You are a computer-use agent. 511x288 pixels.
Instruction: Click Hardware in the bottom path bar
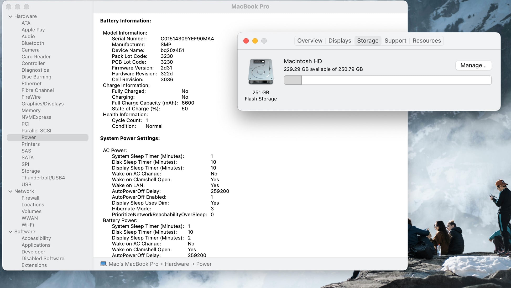[x=177, y=264]
